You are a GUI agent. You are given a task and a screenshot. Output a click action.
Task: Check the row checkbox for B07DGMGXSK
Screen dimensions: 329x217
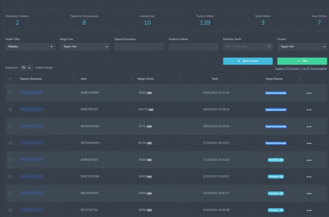10,126
